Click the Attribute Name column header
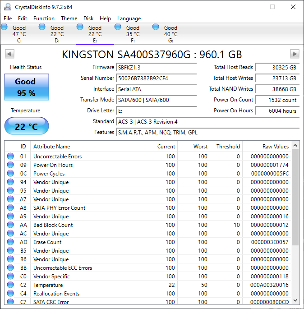The height and width of the screenshot is (309, 304). pos(88,147)
